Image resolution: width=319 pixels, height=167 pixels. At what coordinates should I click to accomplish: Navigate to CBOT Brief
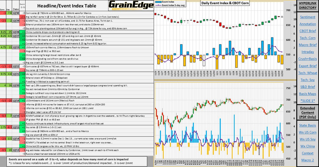307,31
